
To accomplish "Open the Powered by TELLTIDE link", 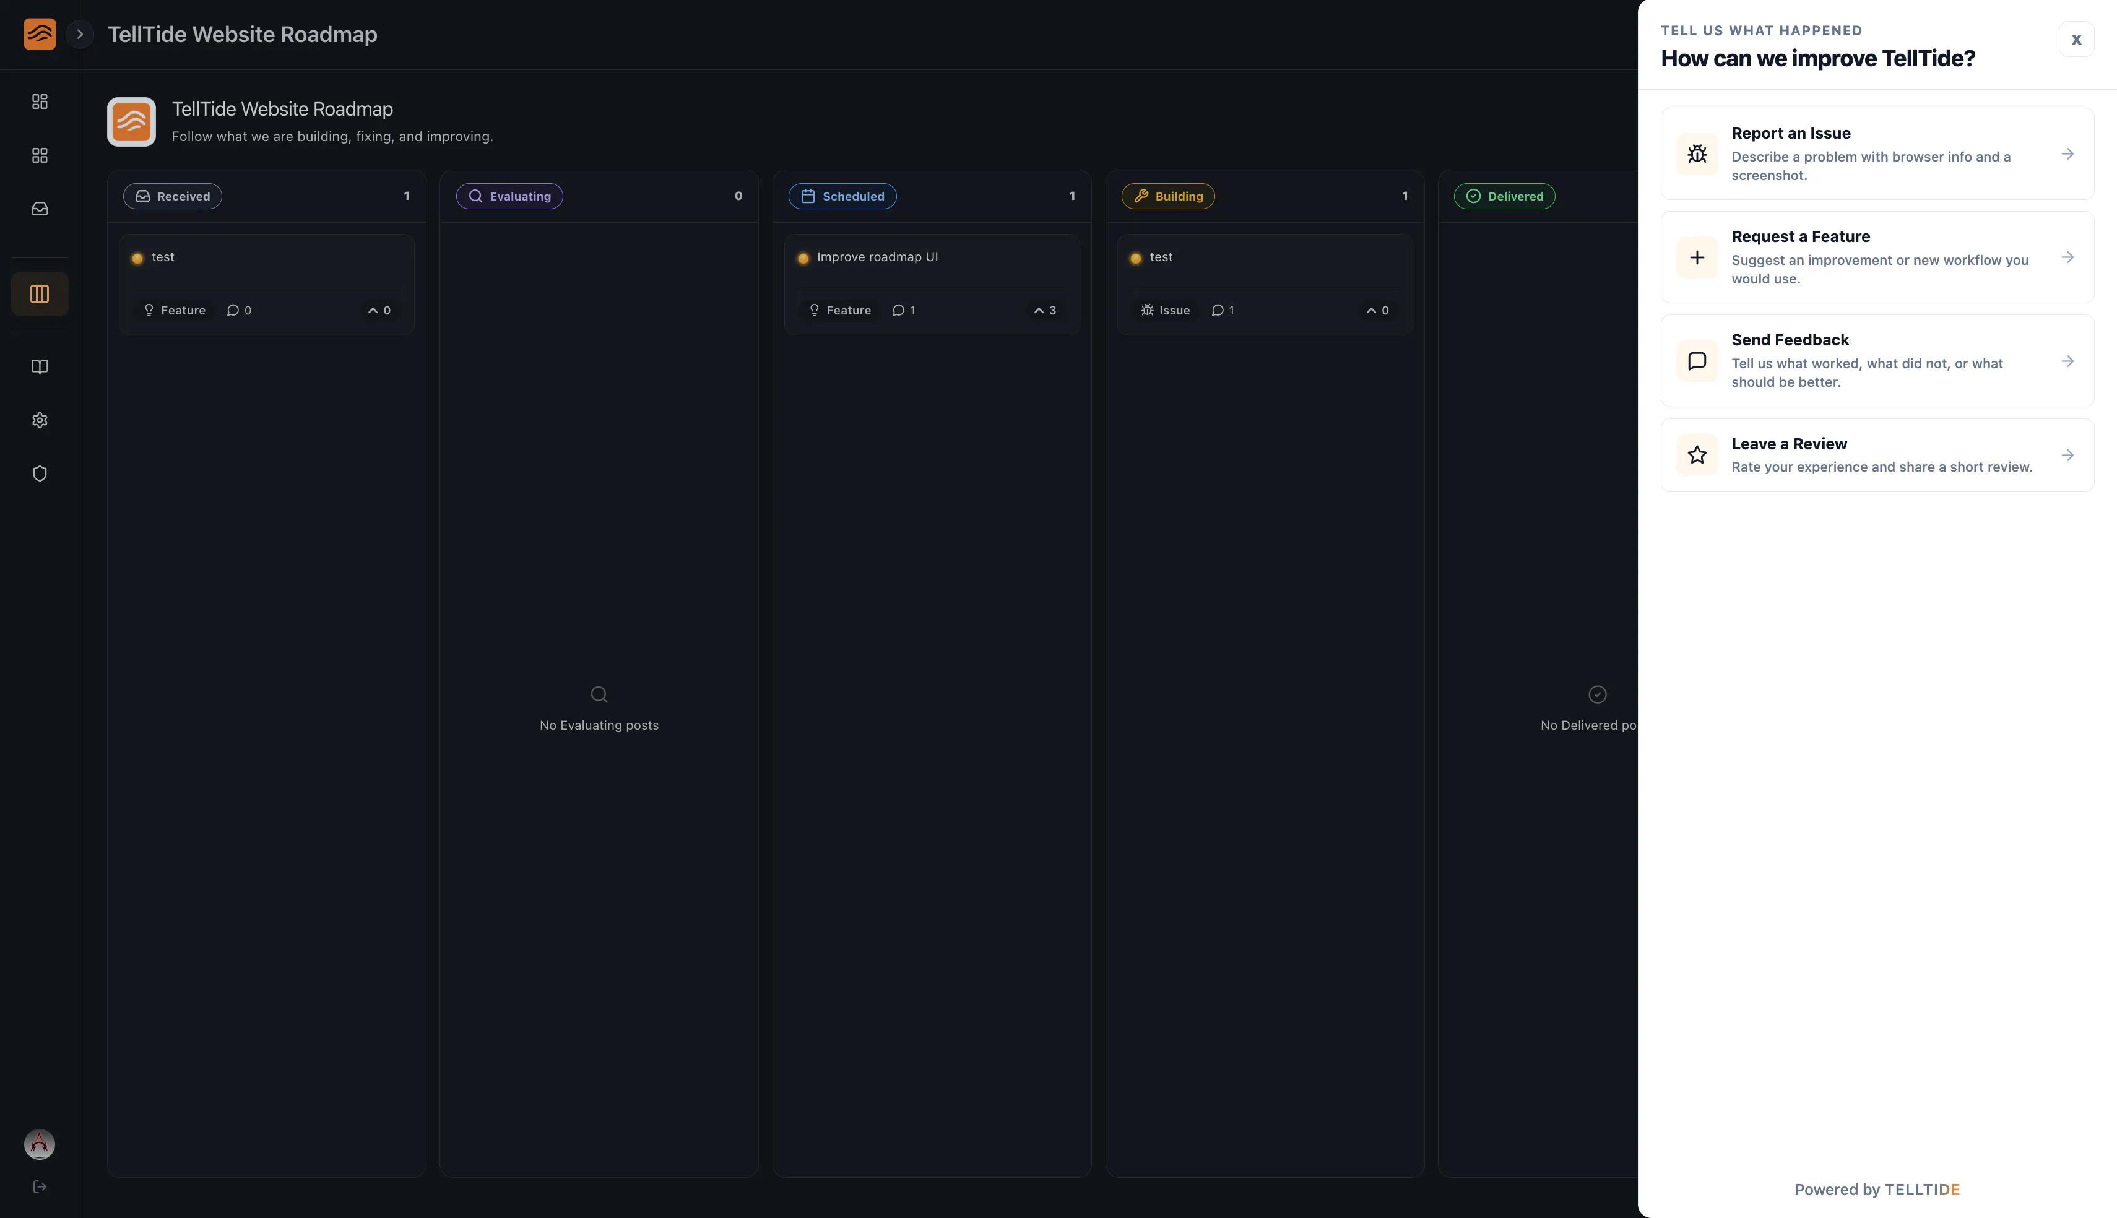I will point(1877,1190).
